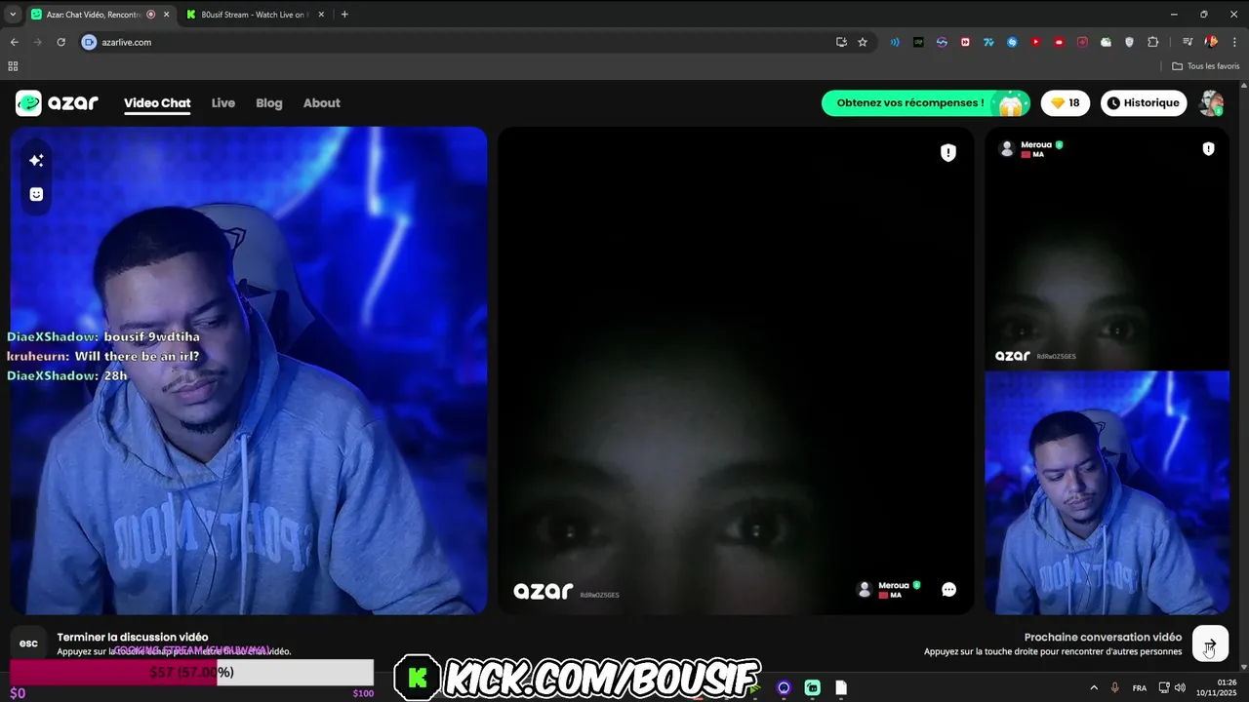The image size is (1249, 702).
Task: Select own camera thumbnail in right panel
Action: pyautogui.click(x=1108, y=493)
